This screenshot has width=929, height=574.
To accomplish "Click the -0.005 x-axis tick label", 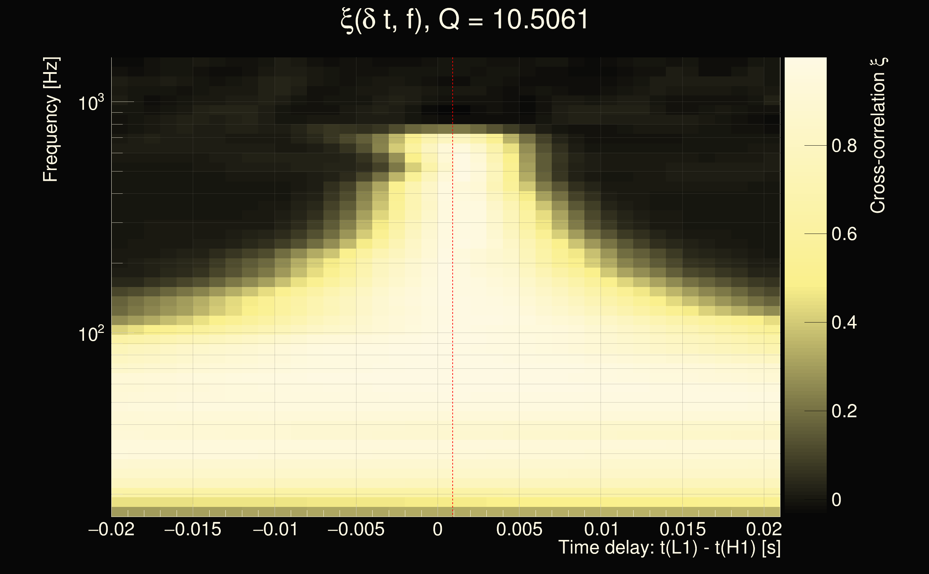I will [x=356, y=529].
